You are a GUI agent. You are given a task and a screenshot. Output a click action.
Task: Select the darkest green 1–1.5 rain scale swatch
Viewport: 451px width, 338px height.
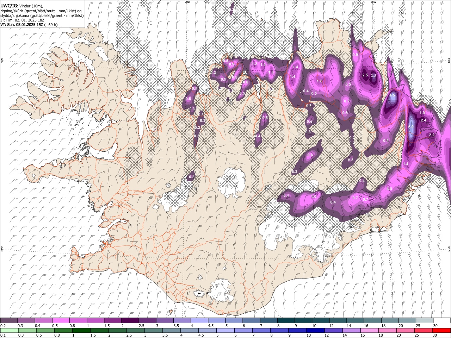[81, 330]
